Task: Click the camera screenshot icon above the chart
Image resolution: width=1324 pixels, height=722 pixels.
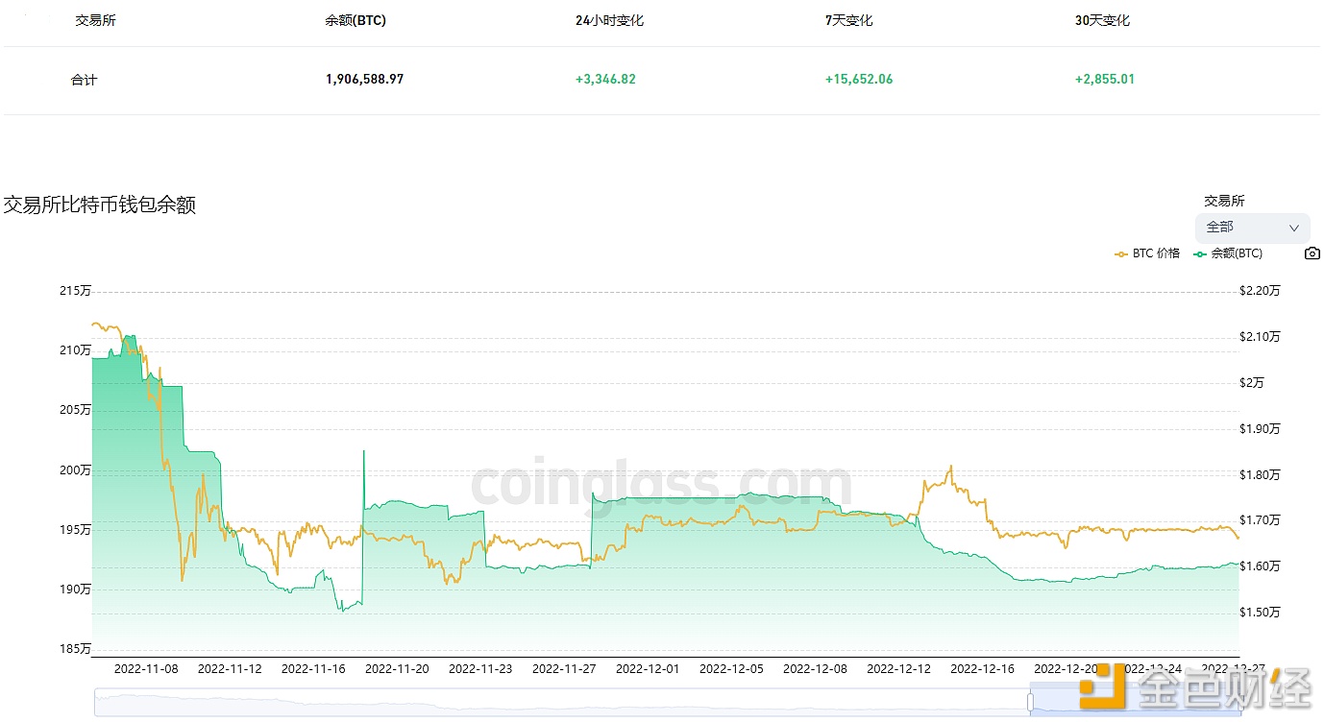Action: click(1312, 253)
